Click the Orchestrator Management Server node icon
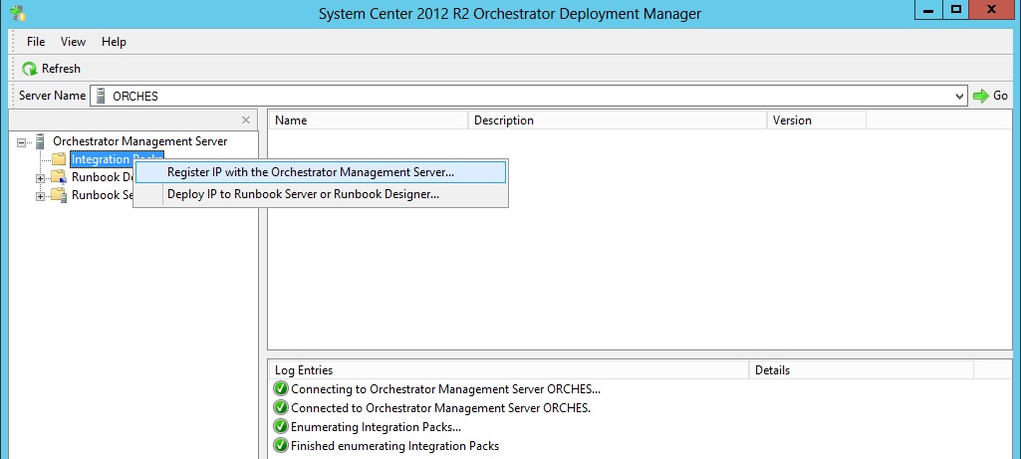This screenshot has width=1021, height=459. pyautogui.click(x=40, y=141)
